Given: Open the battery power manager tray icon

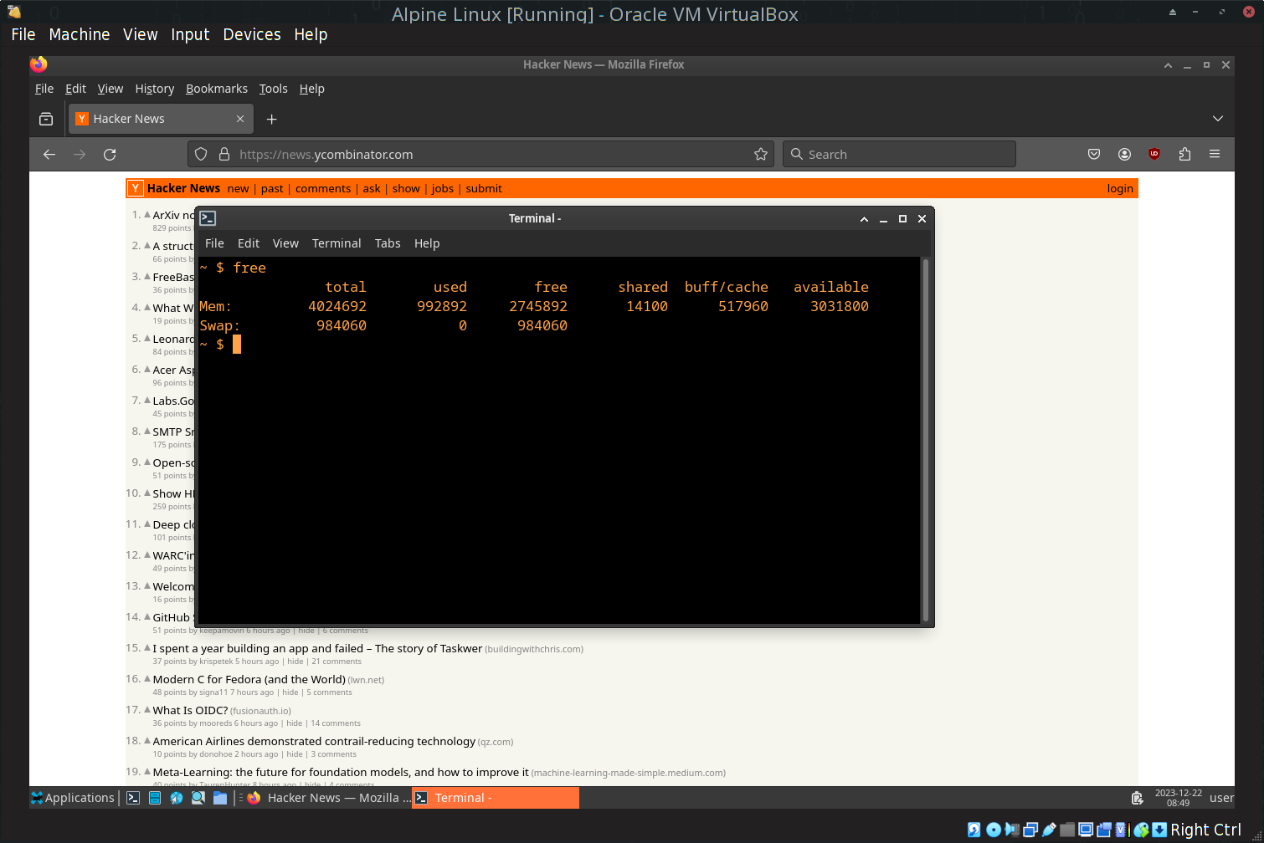Looking at the screenshot, I should click(1137, 798).
